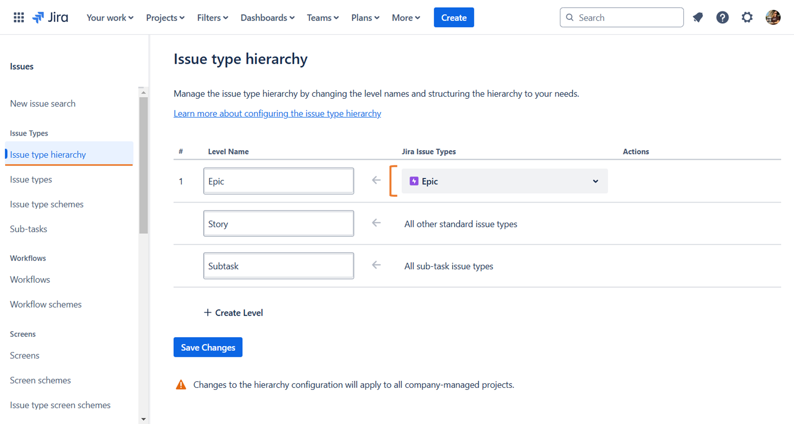Open the help question mark icon
794x424 pixels.
point(723,17)
